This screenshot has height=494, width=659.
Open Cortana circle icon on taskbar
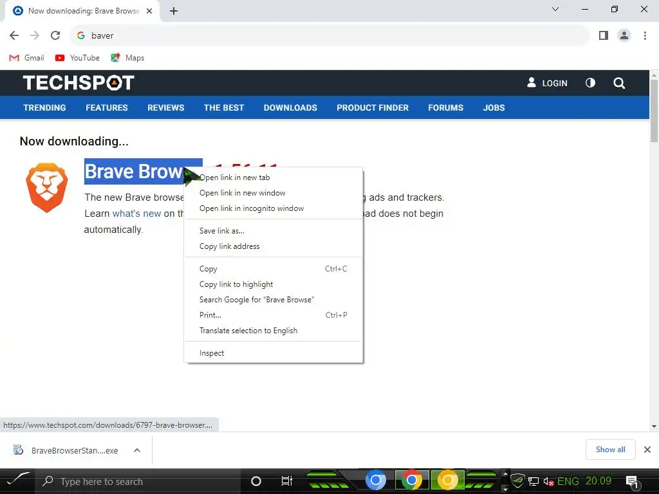tap(256, 481)
